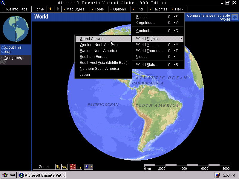This screenshot has height=179, width=239.
Task: Click the Encarta icon in title bar
Action: (3, 3)
